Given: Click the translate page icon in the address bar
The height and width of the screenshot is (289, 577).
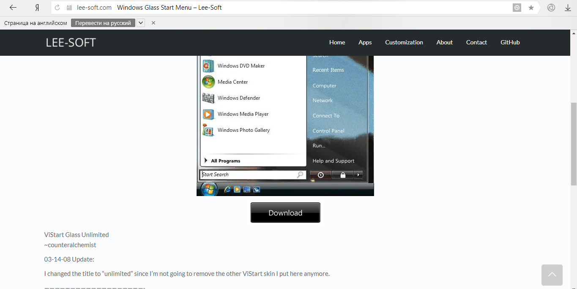Looking at the screenshot, I should point(517,8).
